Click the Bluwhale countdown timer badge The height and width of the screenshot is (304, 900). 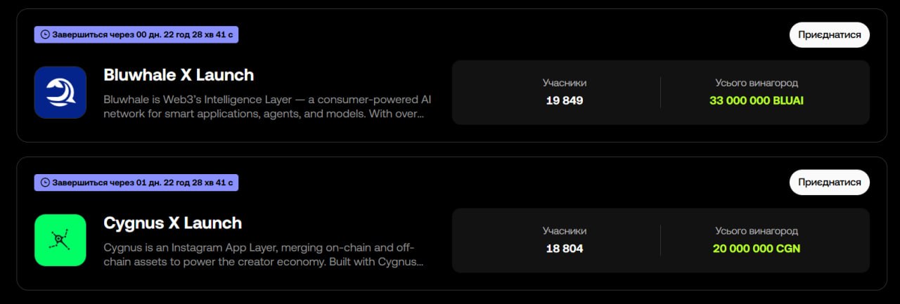pos(136,34)
